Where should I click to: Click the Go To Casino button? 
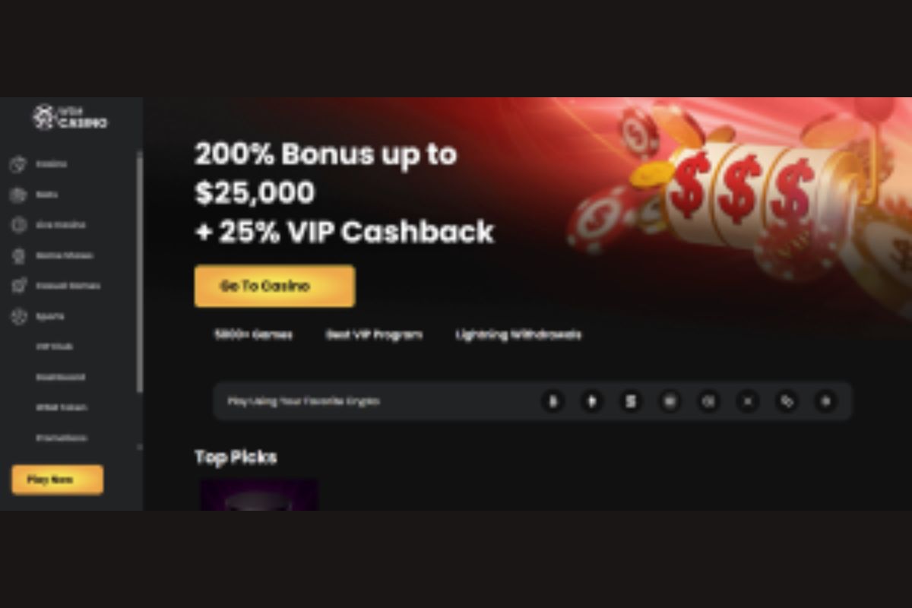point(274,286)
